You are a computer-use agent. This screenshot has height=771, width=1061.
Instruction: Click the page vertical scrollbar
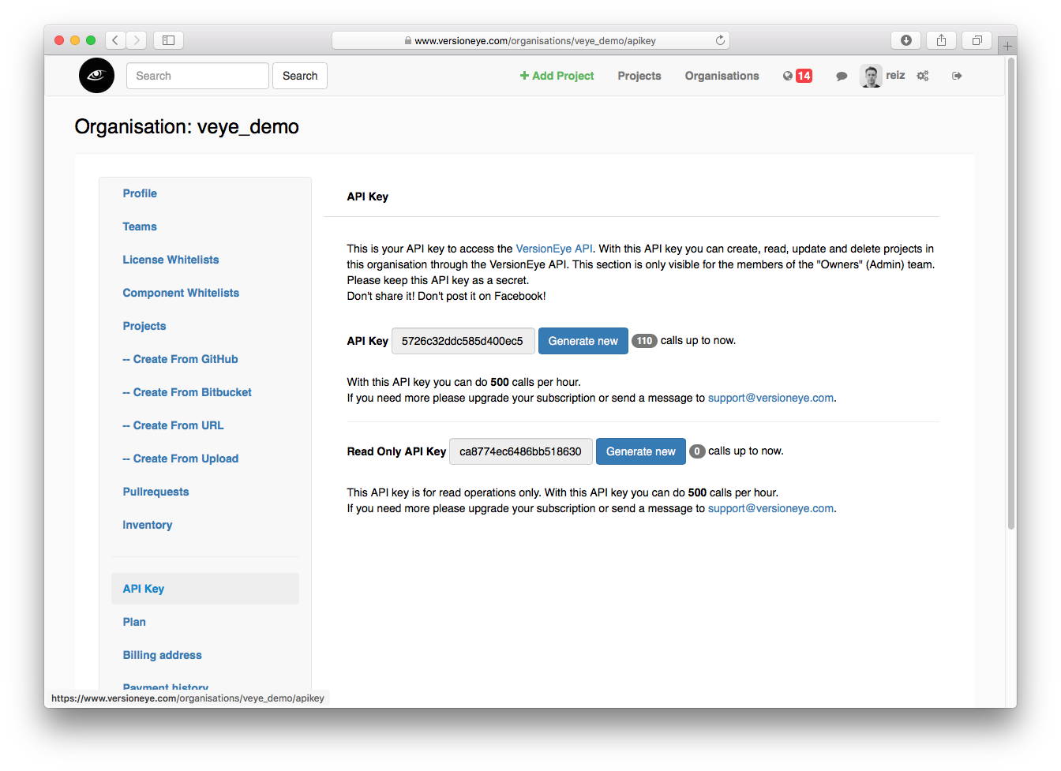[1011, 293]
